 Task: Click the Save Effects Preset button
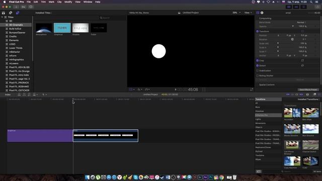click(308, 89)
